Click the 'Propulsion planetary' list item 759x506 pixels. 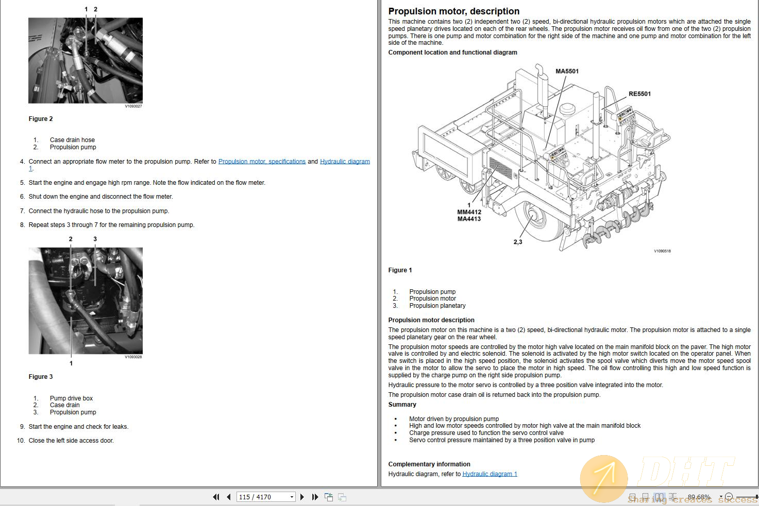(x=437, y=306)
